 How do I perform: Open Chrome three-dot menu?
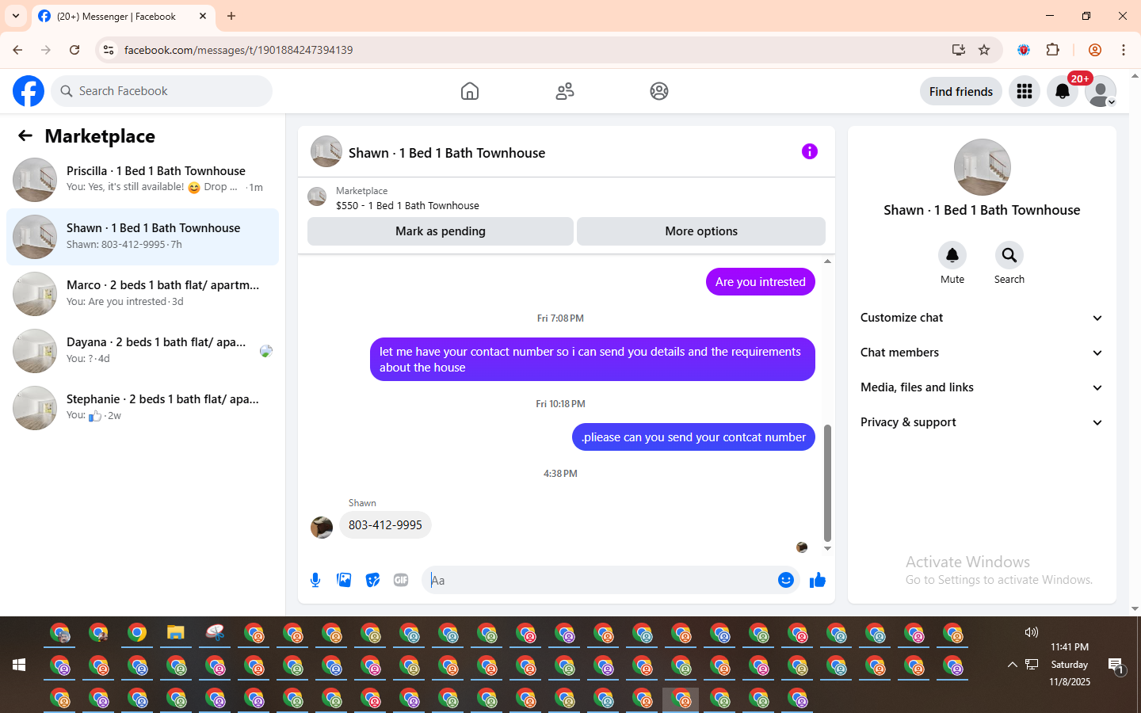coord(1123,50)
